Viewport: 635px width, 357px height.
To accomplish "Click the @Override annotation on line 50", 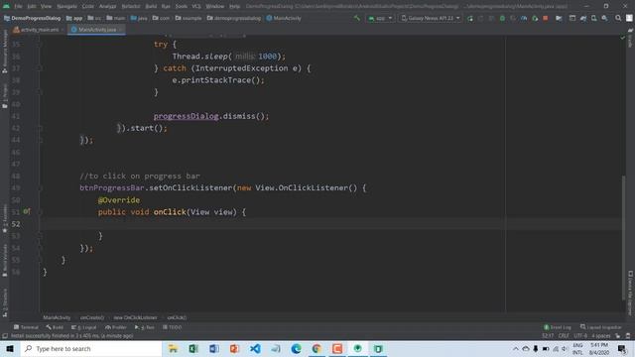I will [x=119, y=200].
